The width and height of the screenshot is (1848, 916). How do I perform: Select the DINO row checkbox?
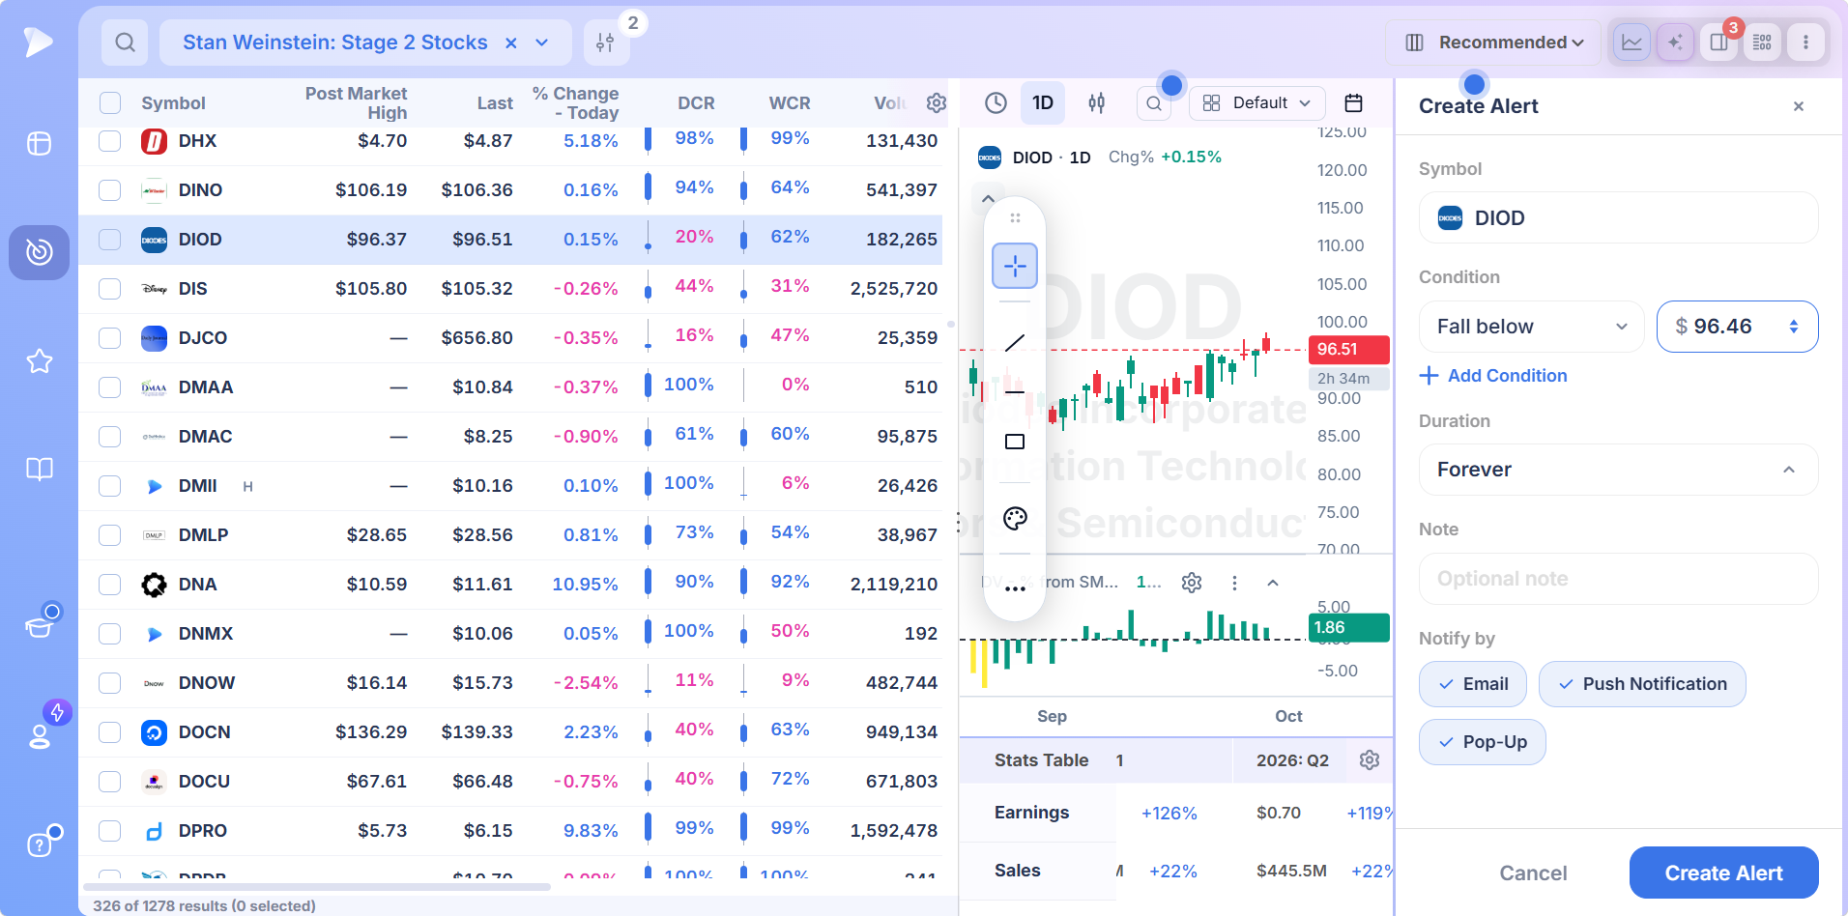tap(110, 190)
